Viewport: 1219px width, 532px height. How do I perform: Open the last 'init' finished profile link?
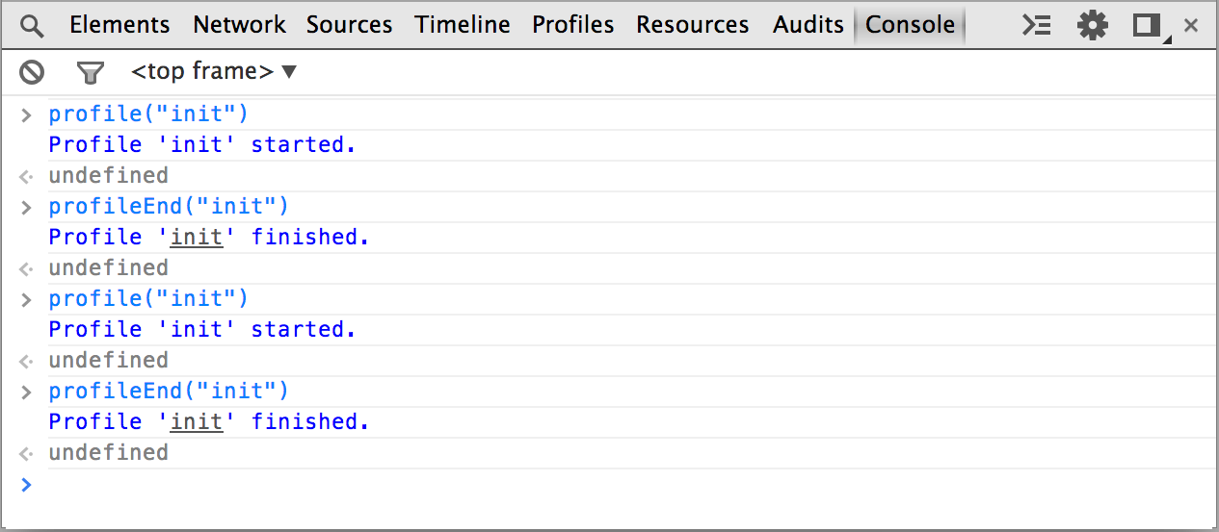(197, 421)
